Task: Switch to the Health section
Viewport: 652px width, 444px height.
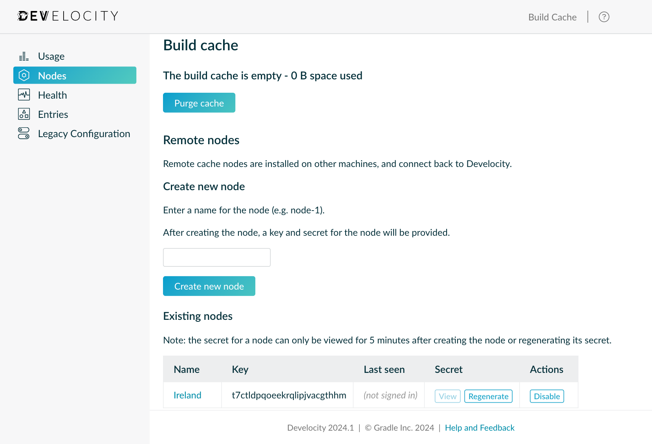Action: pos(52,95)
